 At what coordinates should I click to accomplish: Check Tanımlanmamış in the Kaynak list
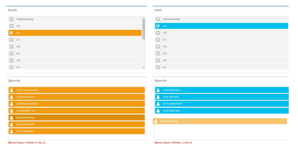click(x=11, y=19)
